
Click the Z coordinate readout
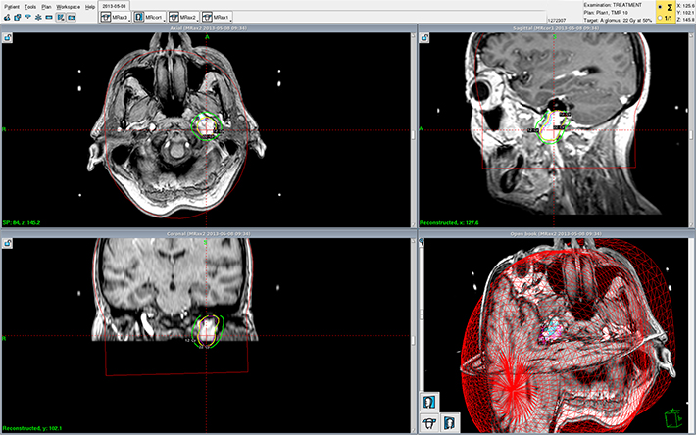click(x=686, y=20)
